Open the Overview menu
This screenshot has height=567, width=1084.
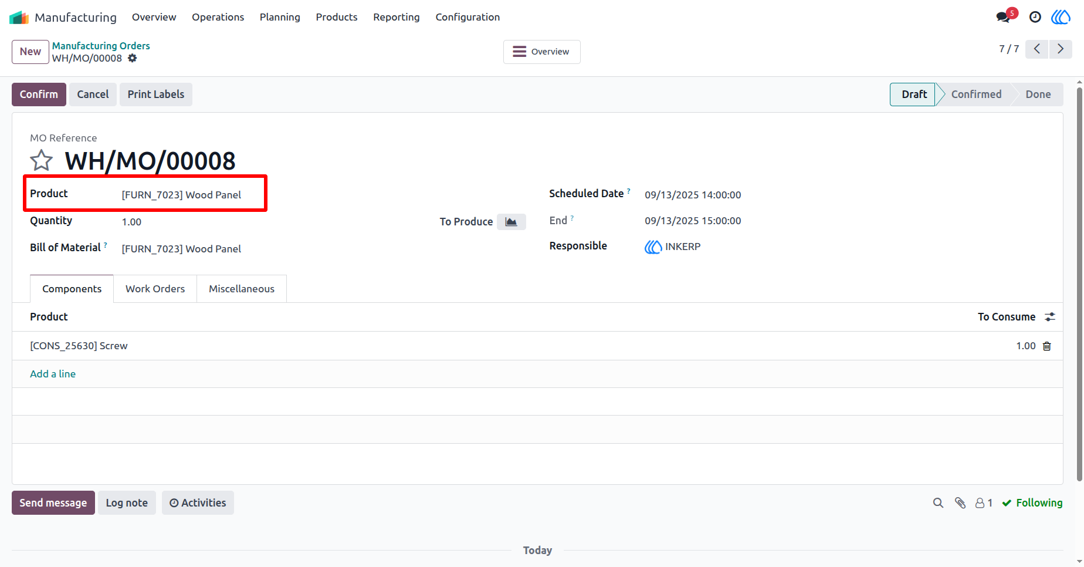coord(154,17)
